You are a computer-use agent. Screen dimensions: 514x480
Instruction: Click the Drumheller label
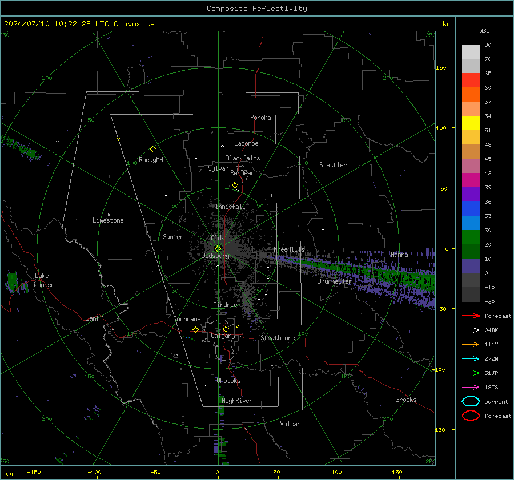click(335, 281)
